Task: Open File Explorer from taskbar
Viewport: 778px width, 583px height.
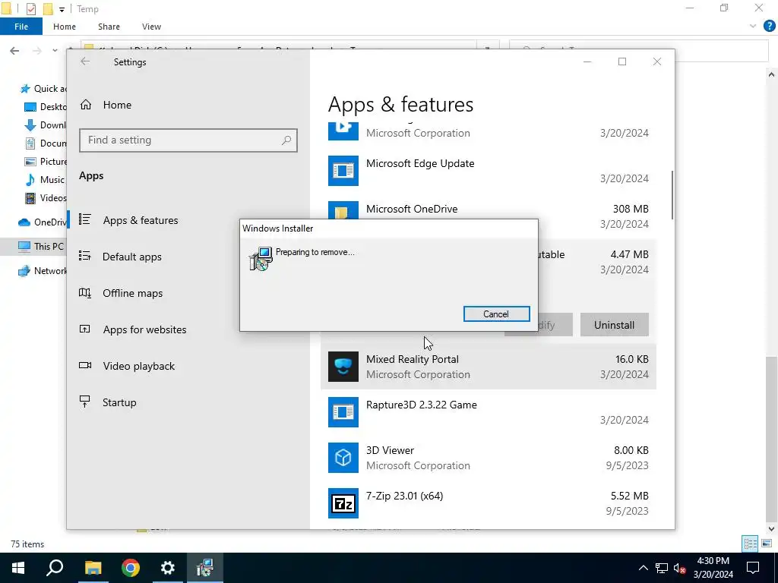Action: point(93,568)
